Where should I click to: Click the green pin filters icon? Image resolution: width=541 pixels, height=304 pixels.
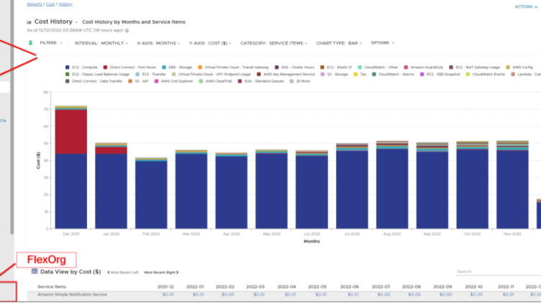tap(30, 43)
